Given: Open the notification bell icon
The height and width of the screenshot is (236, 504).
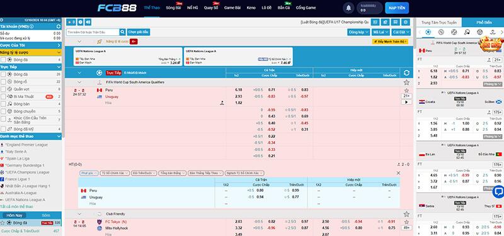Looking at the screenshot, I should click(x=348, y=8).
